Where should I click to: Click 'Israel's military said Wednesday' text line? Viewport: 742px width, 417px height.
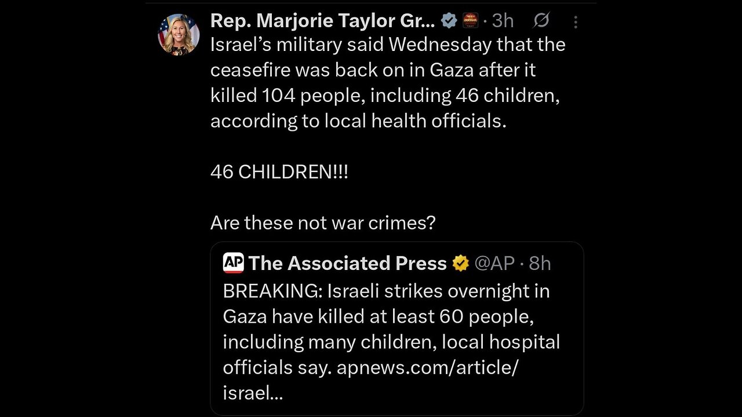[388, 45]
